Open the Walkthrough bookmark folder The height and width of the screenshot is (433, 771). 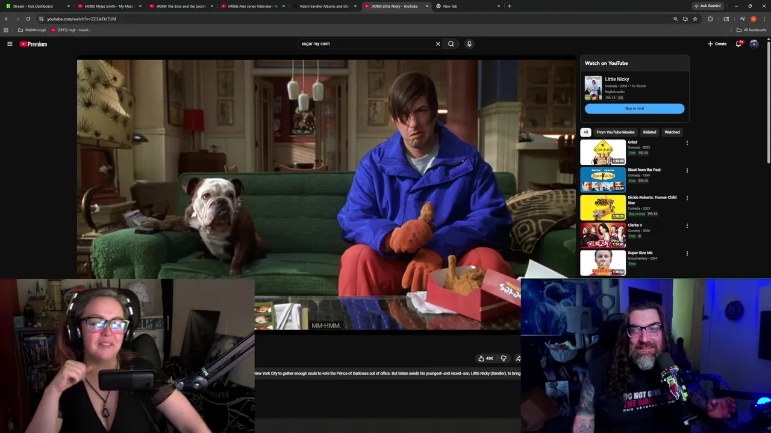coord(32,30)
